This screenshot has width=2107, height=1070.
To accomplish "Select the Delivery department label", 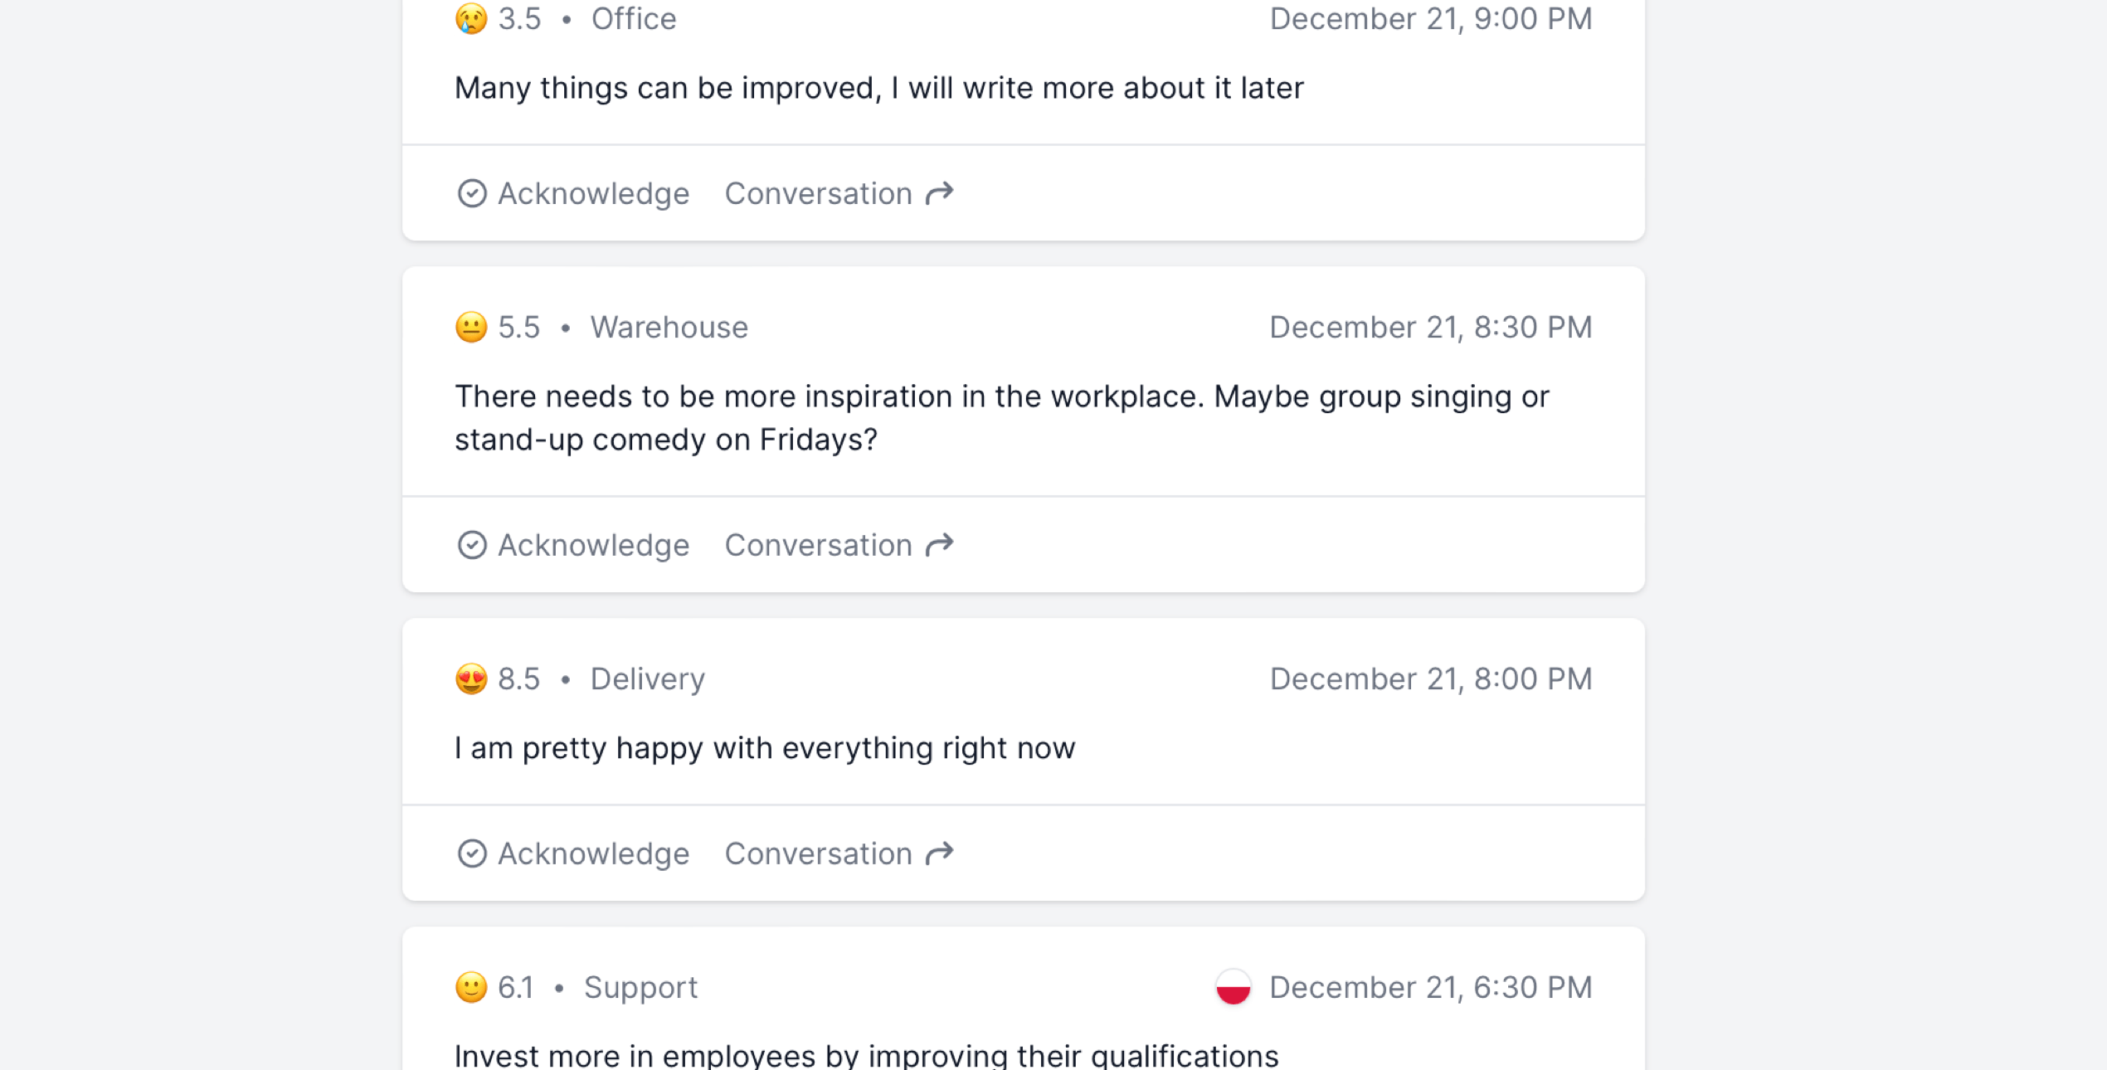I will point(647,678).
